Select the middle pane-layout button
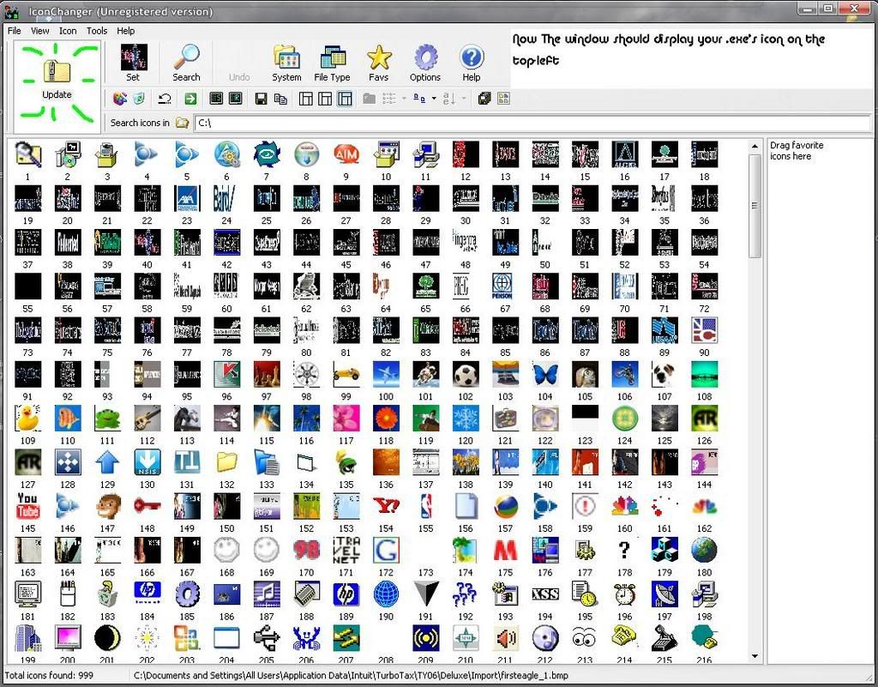Viewport: 878px width, 687px height. (x=325, y=99)
